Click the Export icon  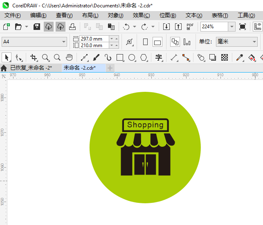178,27
